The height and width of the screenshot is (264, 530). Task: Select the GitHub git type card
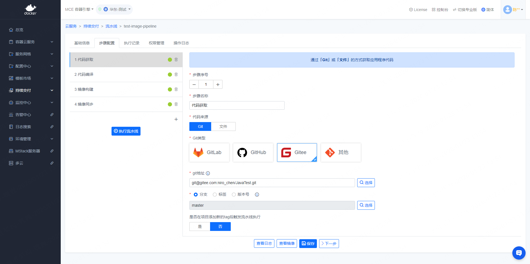coord(253,152)
